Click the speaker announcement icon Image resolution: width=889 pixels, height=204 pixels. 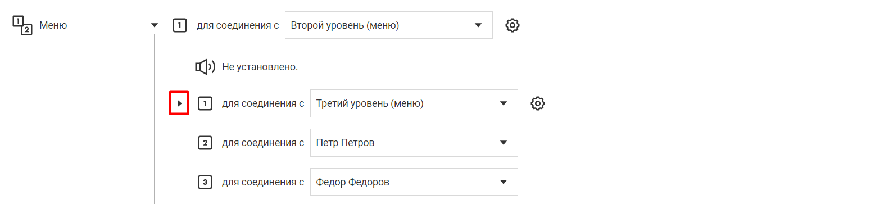205,67
